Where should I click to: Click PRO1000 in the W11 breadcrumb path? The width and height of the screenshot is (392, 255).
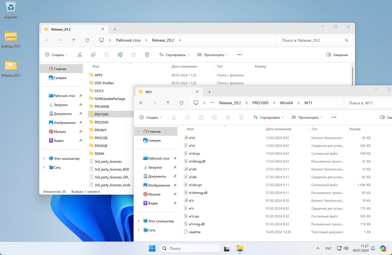[260, 103]
